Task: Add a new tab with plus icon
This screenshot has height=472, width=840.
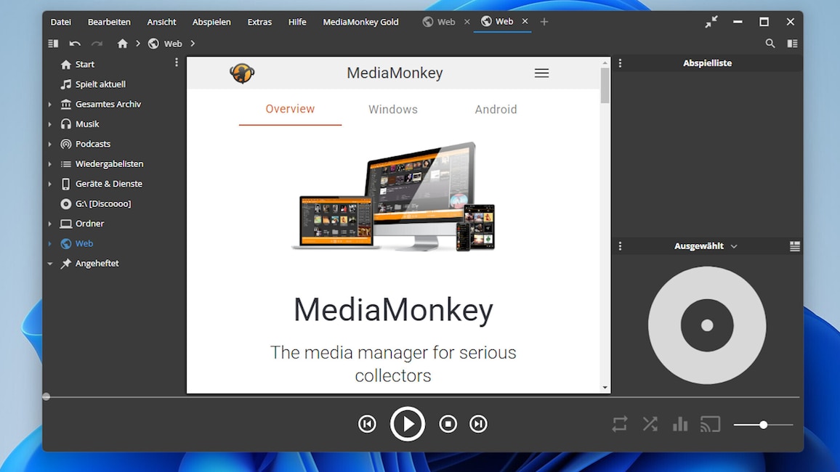Action: coord(544,22)
